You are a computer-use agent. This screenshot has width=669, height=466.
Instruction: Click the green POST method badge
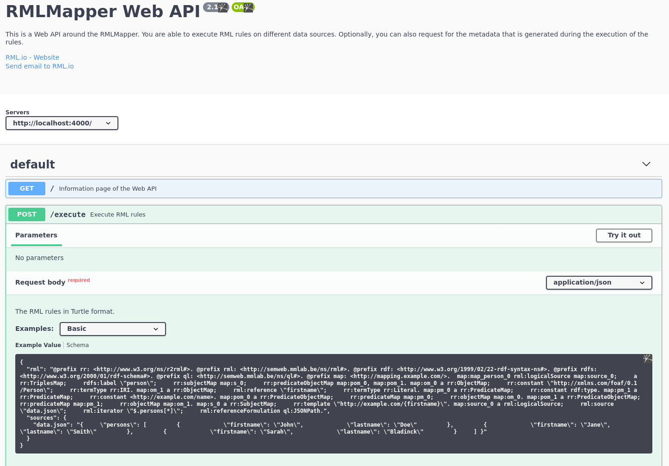tap(27, 214)
